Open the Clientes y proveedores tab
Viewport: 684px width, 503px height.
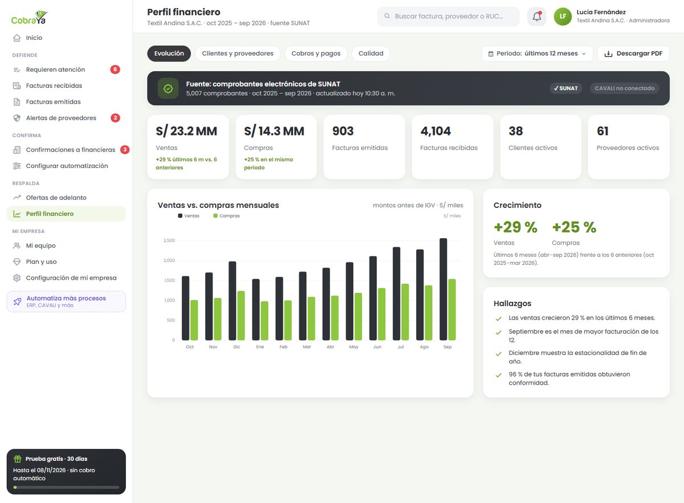(x=238, y=54)
